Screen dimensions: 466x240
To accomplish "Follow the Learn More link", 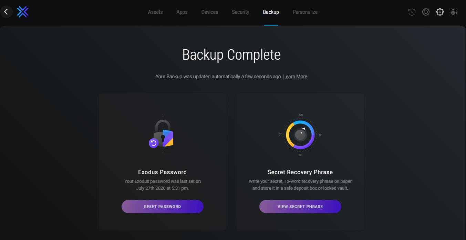I will click(295, 77).
